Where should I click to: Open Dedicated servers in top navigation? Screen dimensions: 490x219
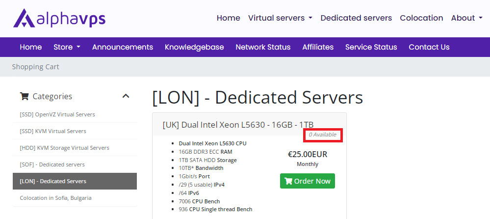point(356,18)
